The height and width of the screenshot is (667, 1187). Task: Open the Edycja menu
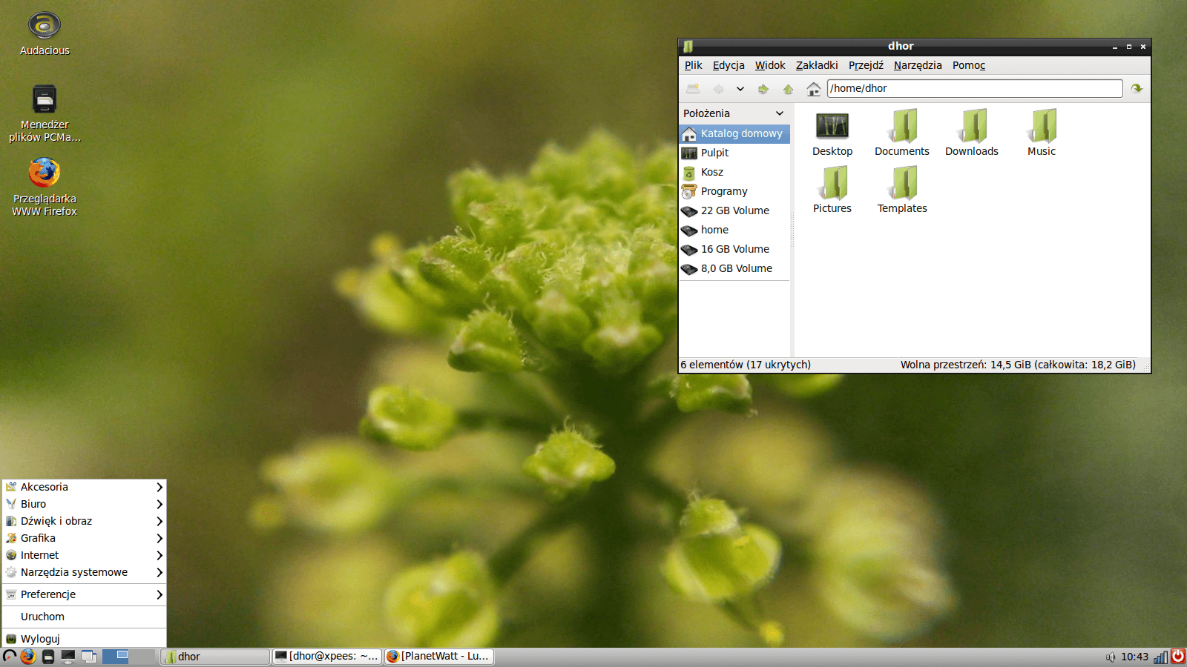click(729, 65)
